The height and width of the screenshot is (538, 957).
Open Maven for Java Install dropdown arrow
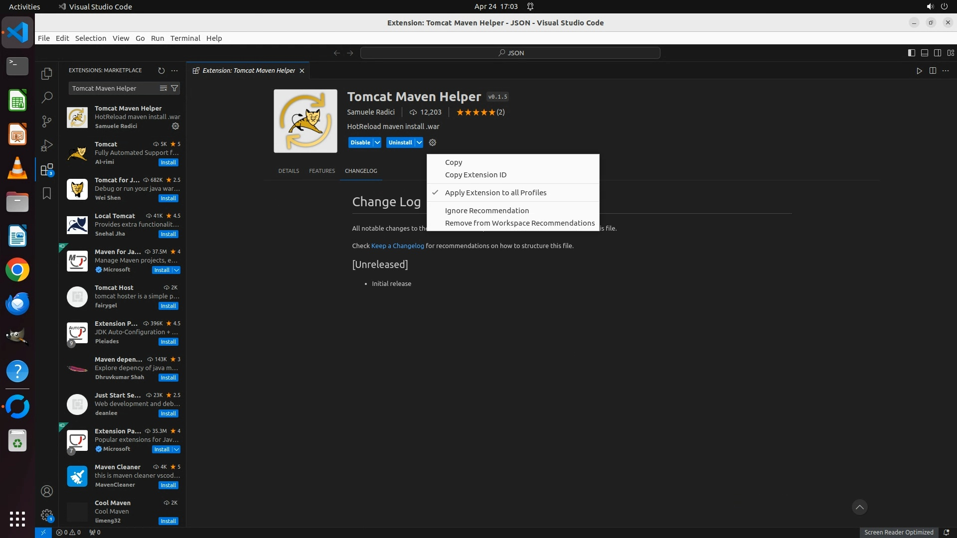coord(176,270)
